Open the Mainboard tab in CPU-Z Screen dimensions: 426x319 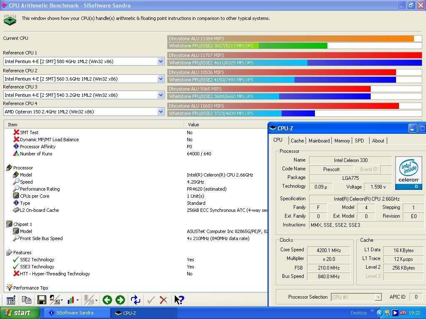[x=319, y=141]
